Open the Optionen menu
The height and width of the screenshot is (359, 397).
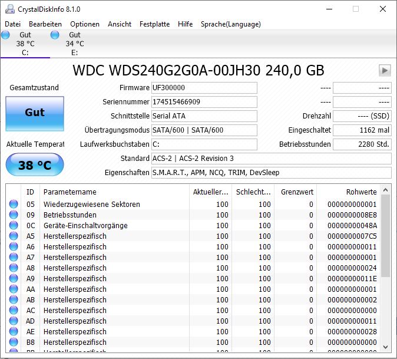[x=85, y=24]
